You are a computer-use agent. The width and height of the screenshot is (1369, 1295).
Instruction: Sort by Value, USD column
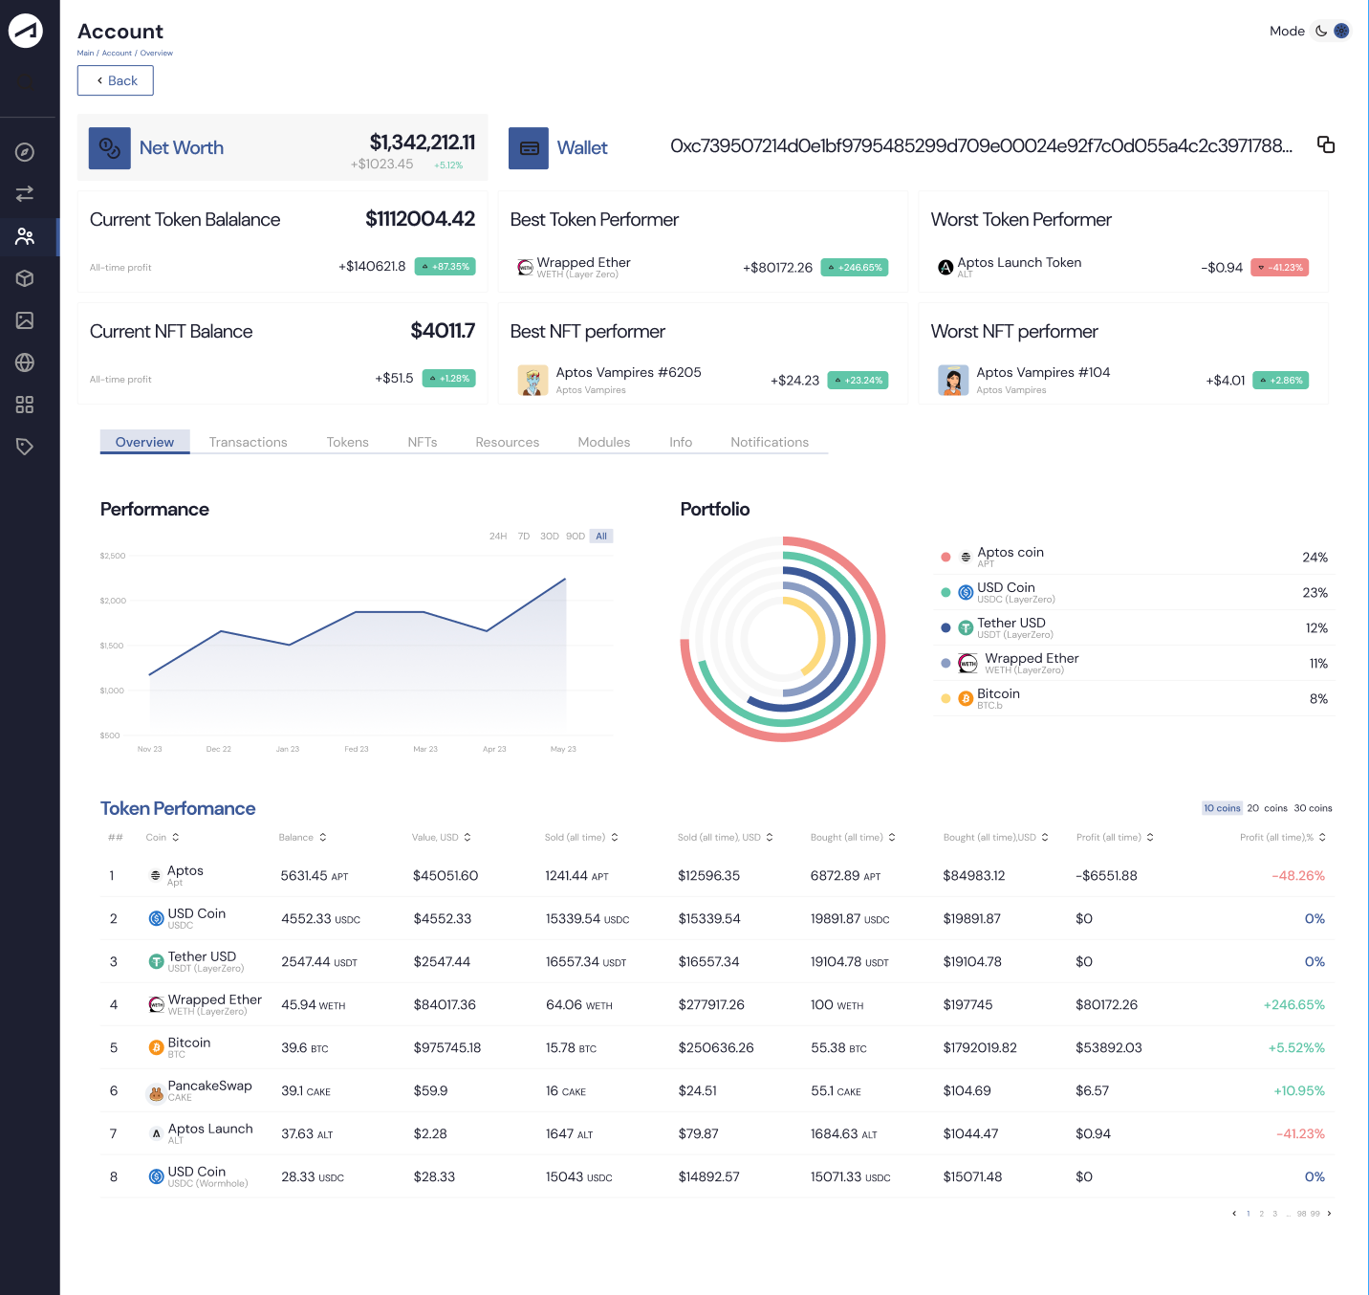[441, 837]
